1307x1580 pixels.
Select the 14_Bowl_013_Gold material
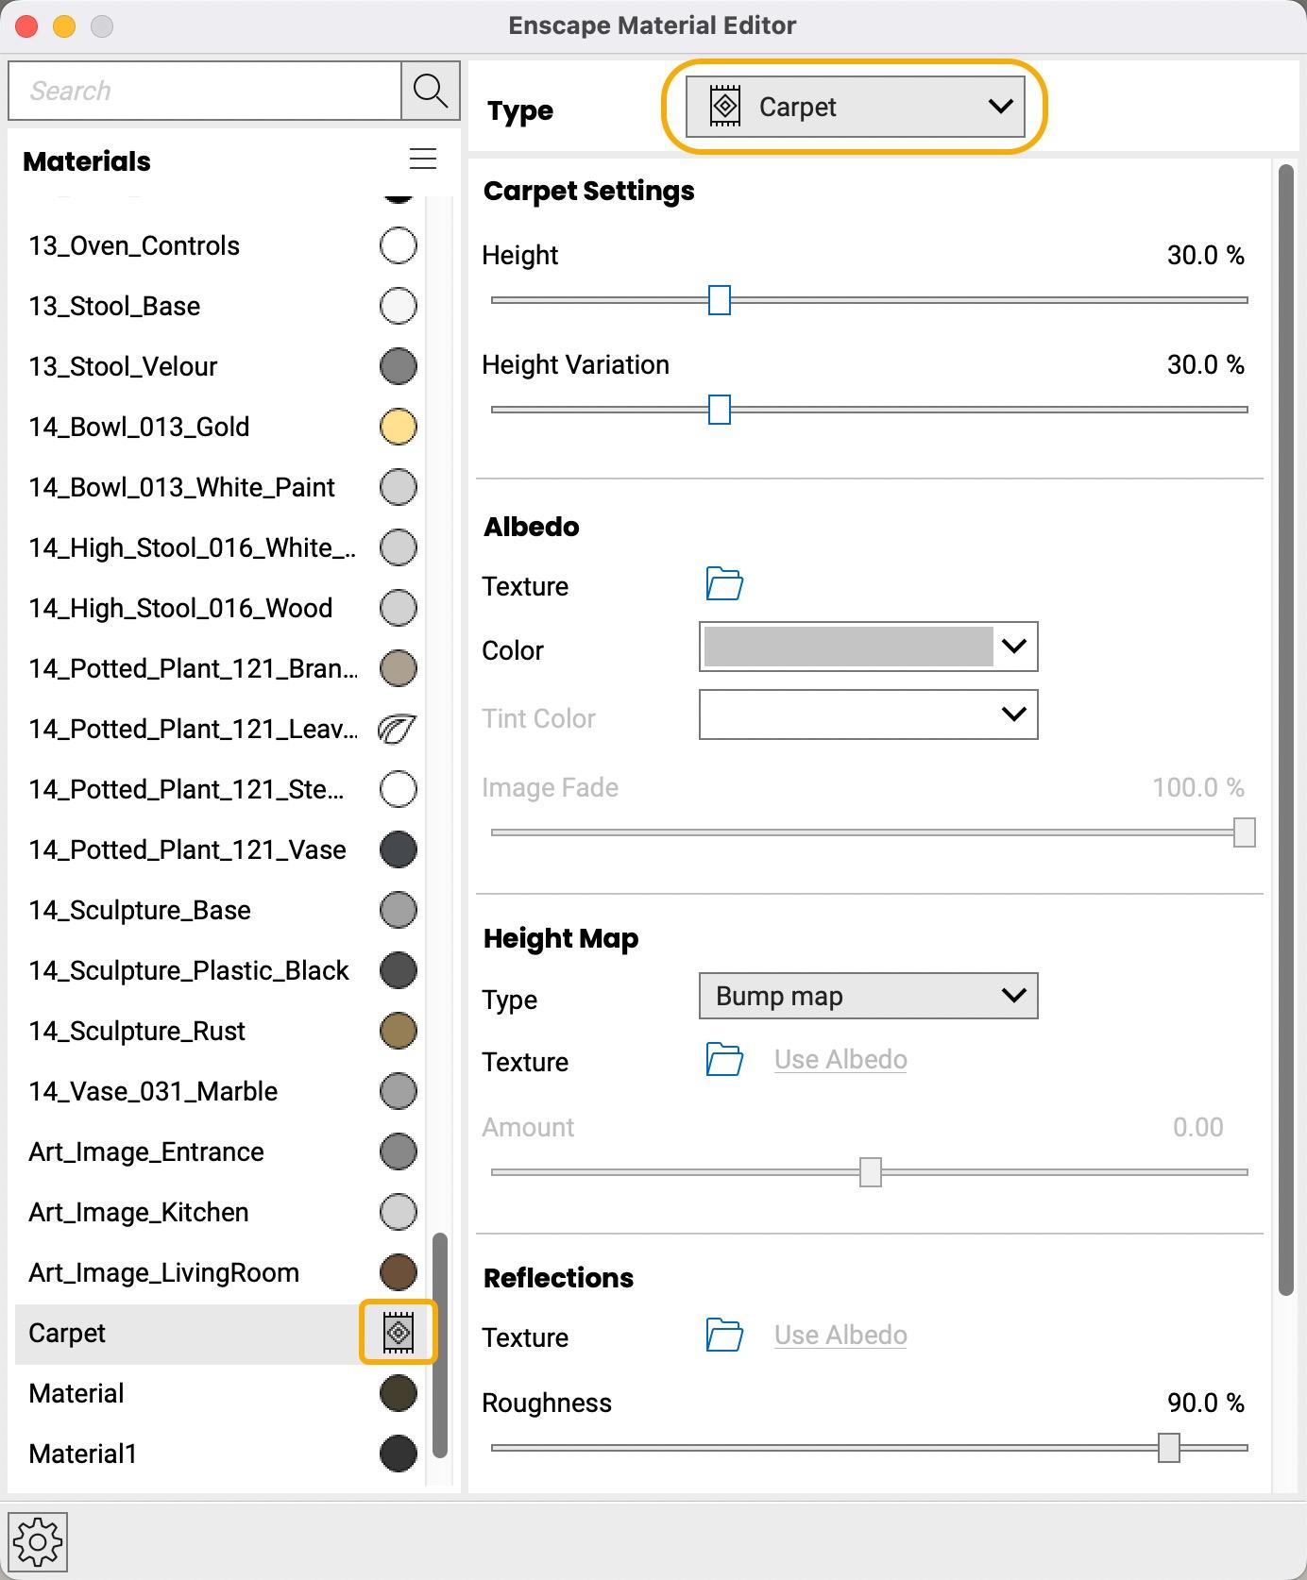[x=139, y=427]
